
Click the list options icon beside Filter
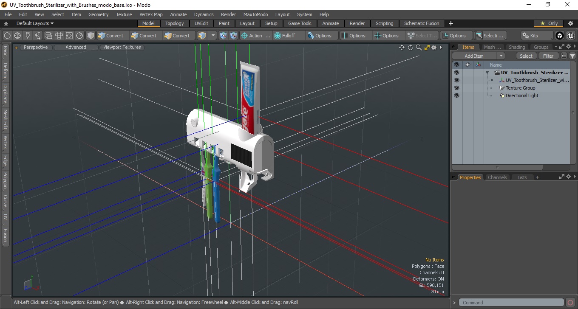tap(564, 56)
